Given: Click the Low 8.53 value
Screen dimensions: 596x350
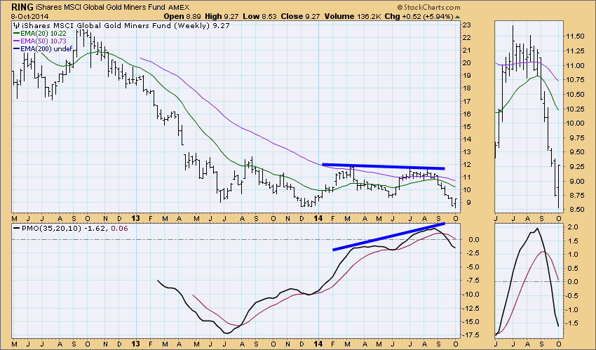Looking at the screenshot, I should (x=259, y=16).
